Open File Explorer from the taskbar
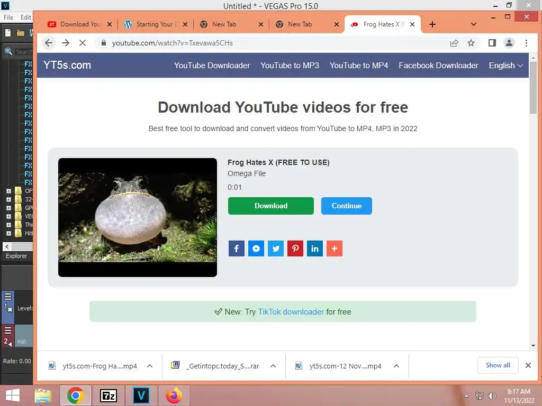 [x=43, y=395]
